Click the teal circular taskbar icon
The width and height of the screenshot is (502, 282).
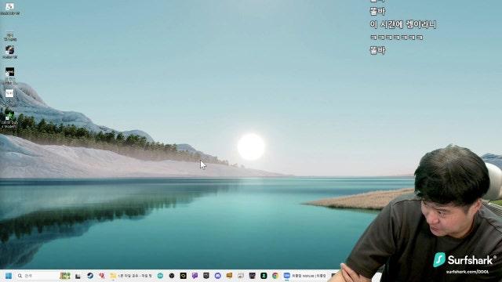coord(160,276)
